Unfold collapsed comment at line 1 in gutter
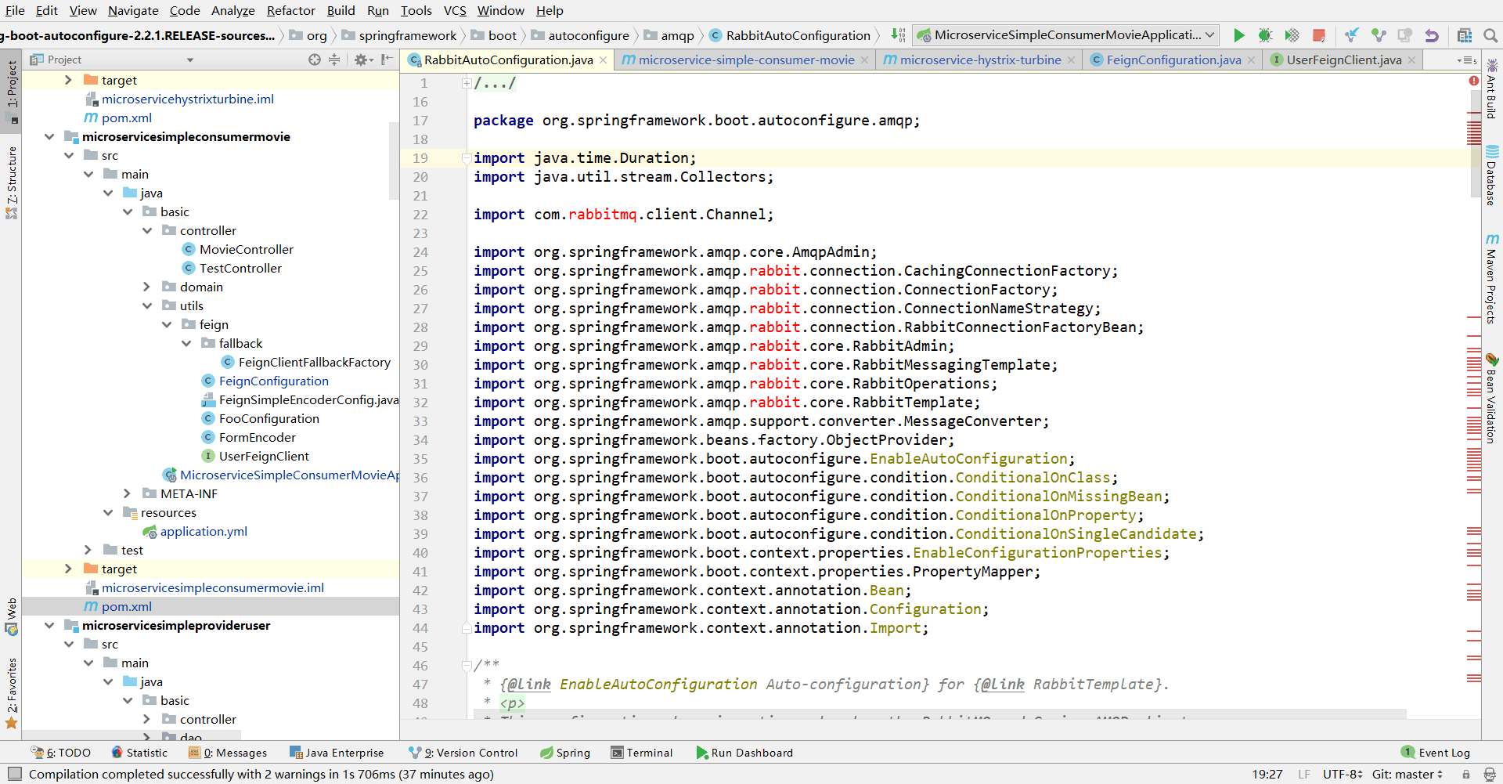 click(467, 83)
